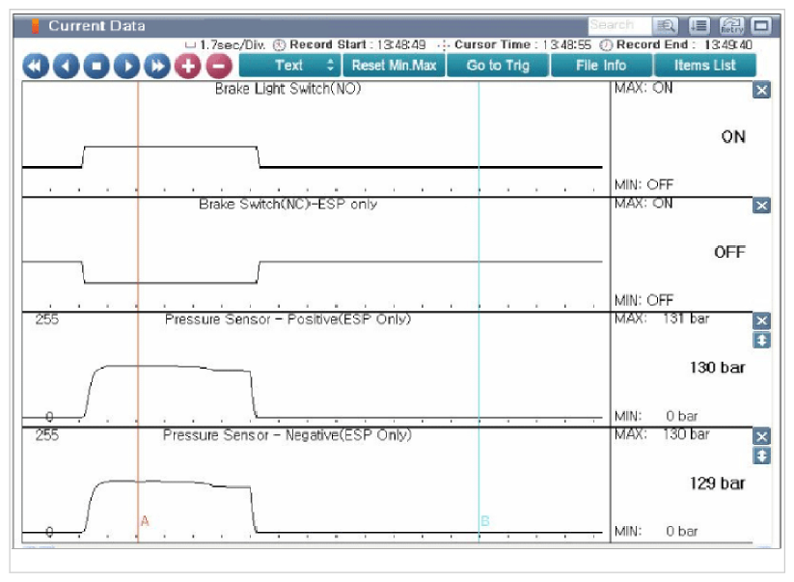
Task: Zoom out with the red minus button
Action: tap(219, 66)
